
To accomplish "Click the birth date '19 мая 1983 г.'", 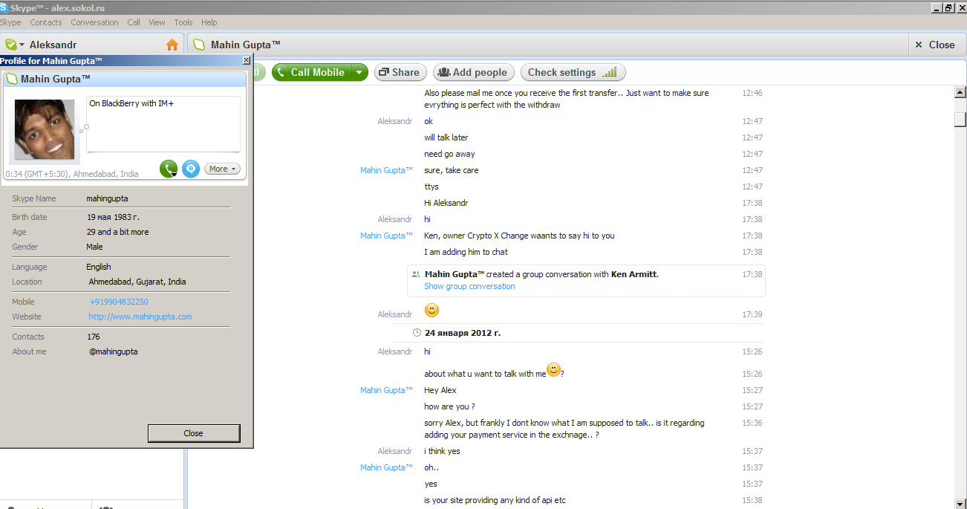I will 113,217.
